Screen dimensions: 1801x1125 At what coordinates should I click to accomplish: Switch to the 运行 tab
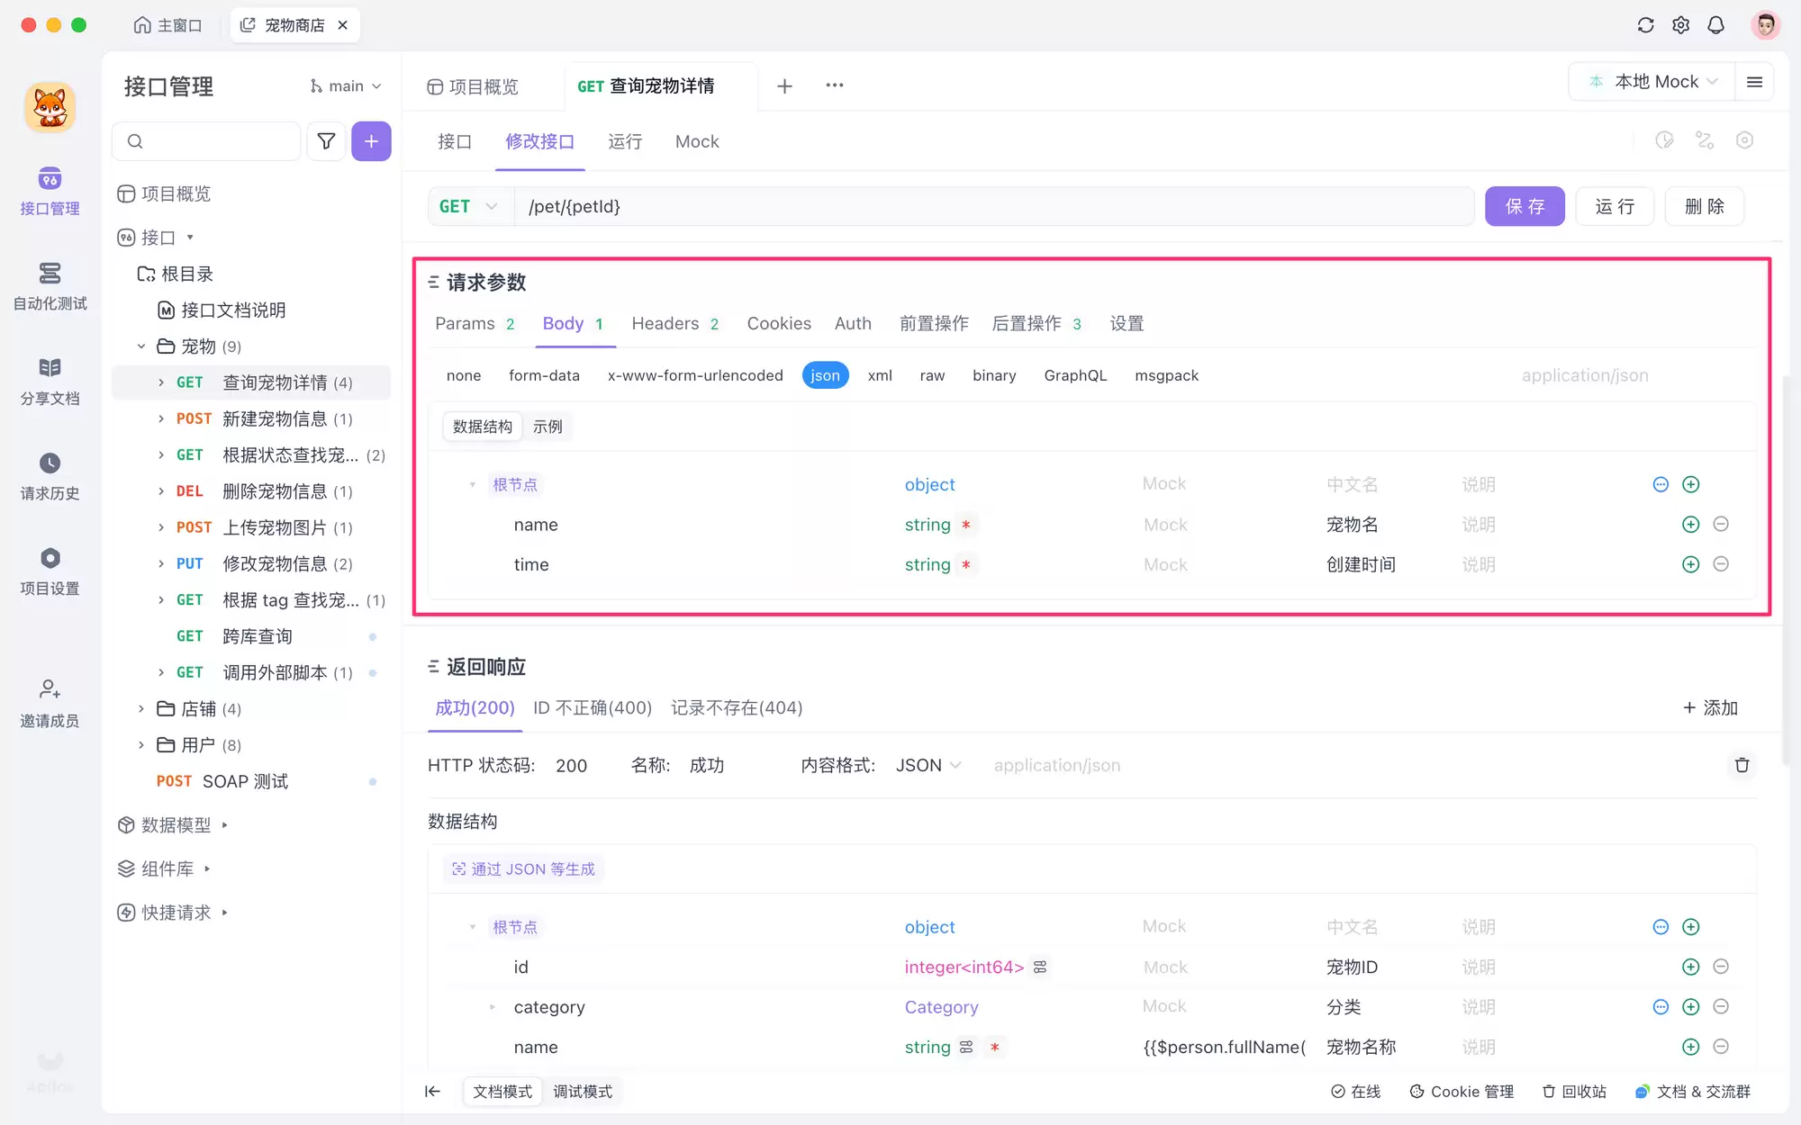point(625,141)
